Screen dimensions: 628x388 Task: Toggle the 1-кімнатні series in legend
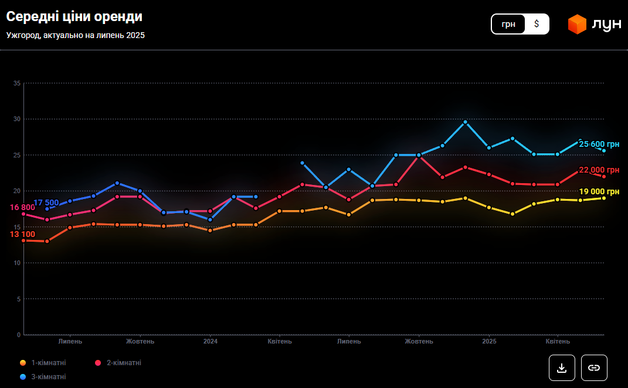[x=48, y=363]
